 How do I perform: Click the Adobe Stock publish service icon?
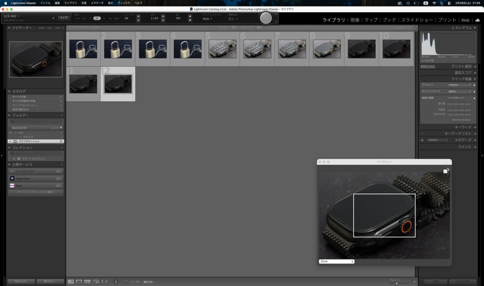[12, 179]
